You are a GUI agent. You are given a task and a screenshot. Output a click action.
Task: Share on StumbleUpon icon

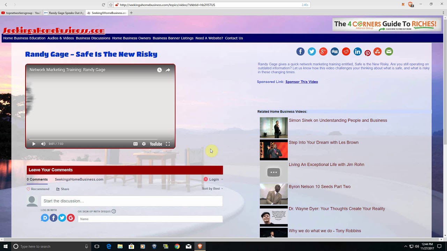pos(378,52)
